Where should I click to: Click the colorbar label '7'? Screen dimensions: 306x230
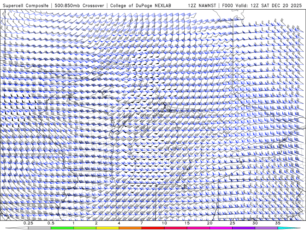click(x=142, y=223)
